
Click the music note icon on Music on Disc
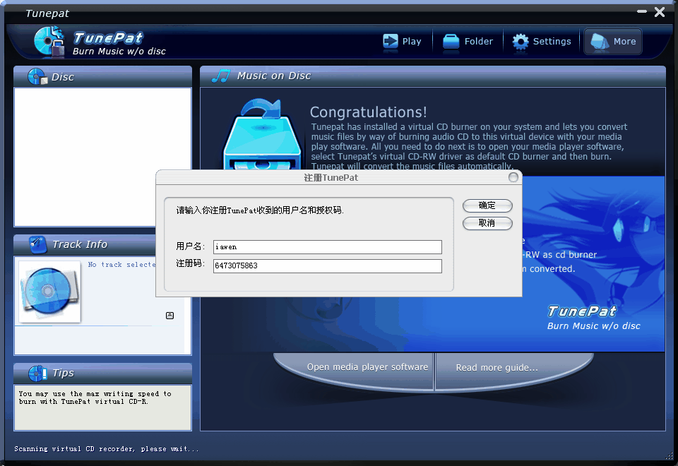point(222,76)
